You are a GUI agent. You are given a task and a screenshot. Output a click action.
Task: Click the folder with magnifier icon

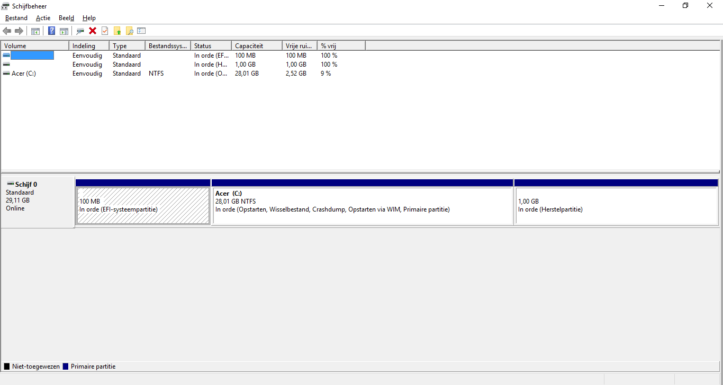point(129,31)
